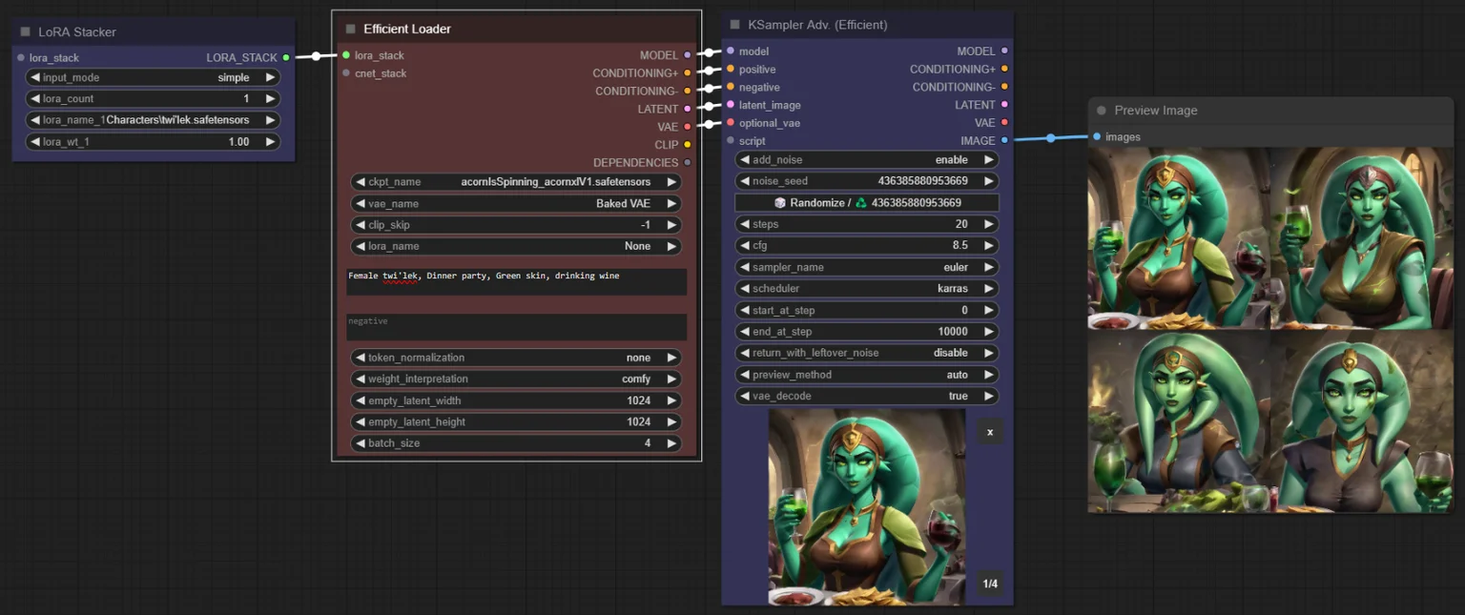Click the KSampler script input port
The width and height of the screenshot is (1465, 615).
coord(731,140)
